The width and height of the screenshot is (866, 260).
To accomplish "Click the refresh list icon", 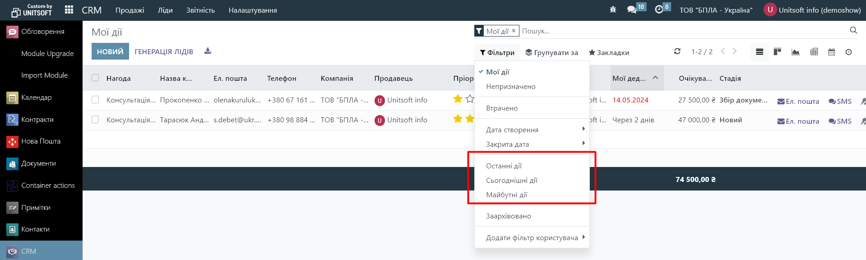I will point(677,51).
